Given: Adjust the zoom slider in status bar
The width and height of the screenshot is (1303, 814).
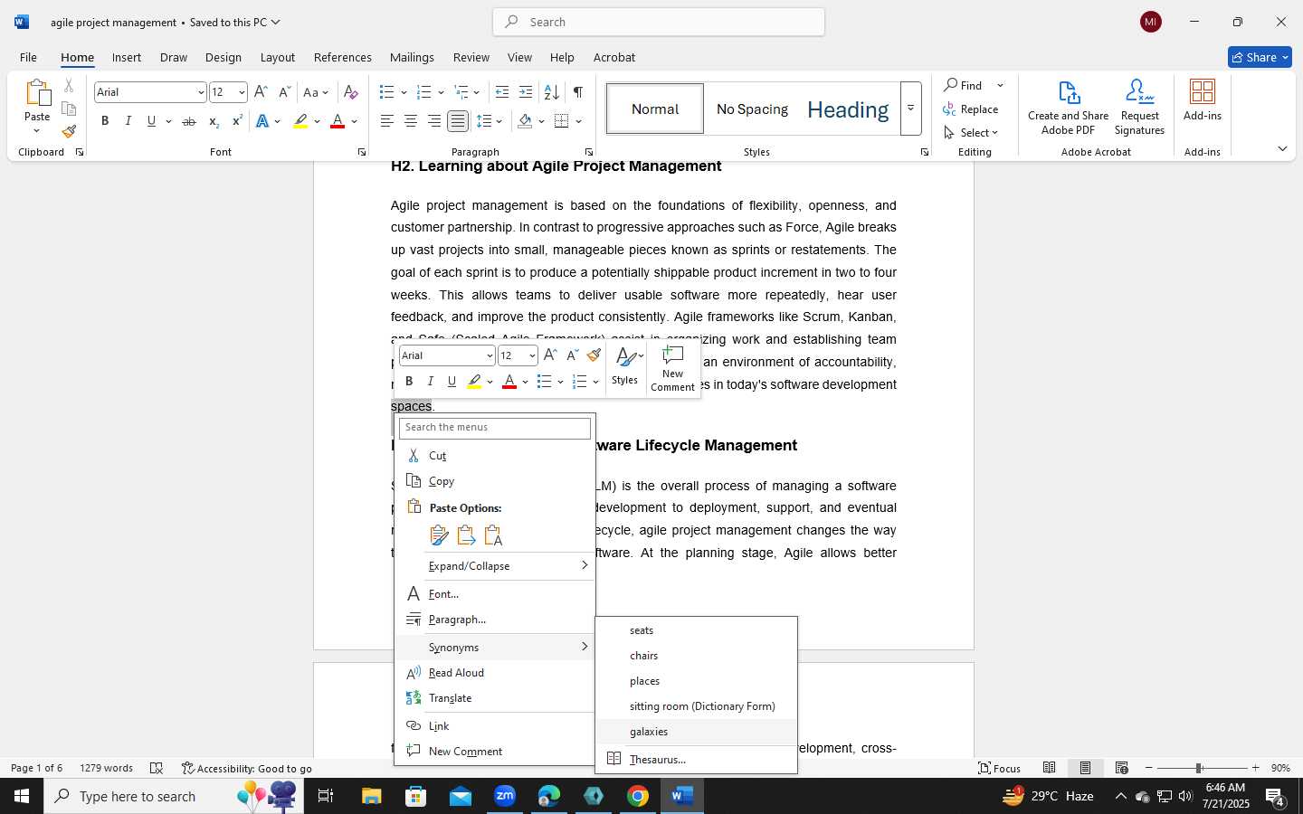Looking at the screenshot, I should pyautogui.click(x=1198, y=768).
